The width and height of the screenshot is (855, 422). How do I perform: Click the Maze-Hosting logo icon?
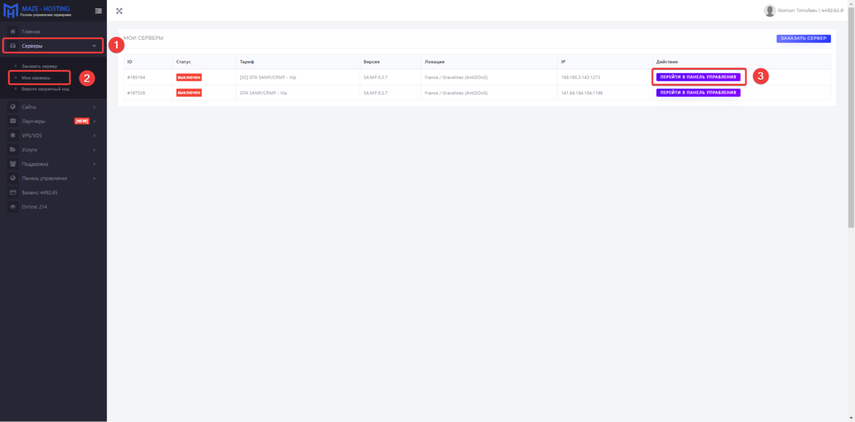pos(11,11)
